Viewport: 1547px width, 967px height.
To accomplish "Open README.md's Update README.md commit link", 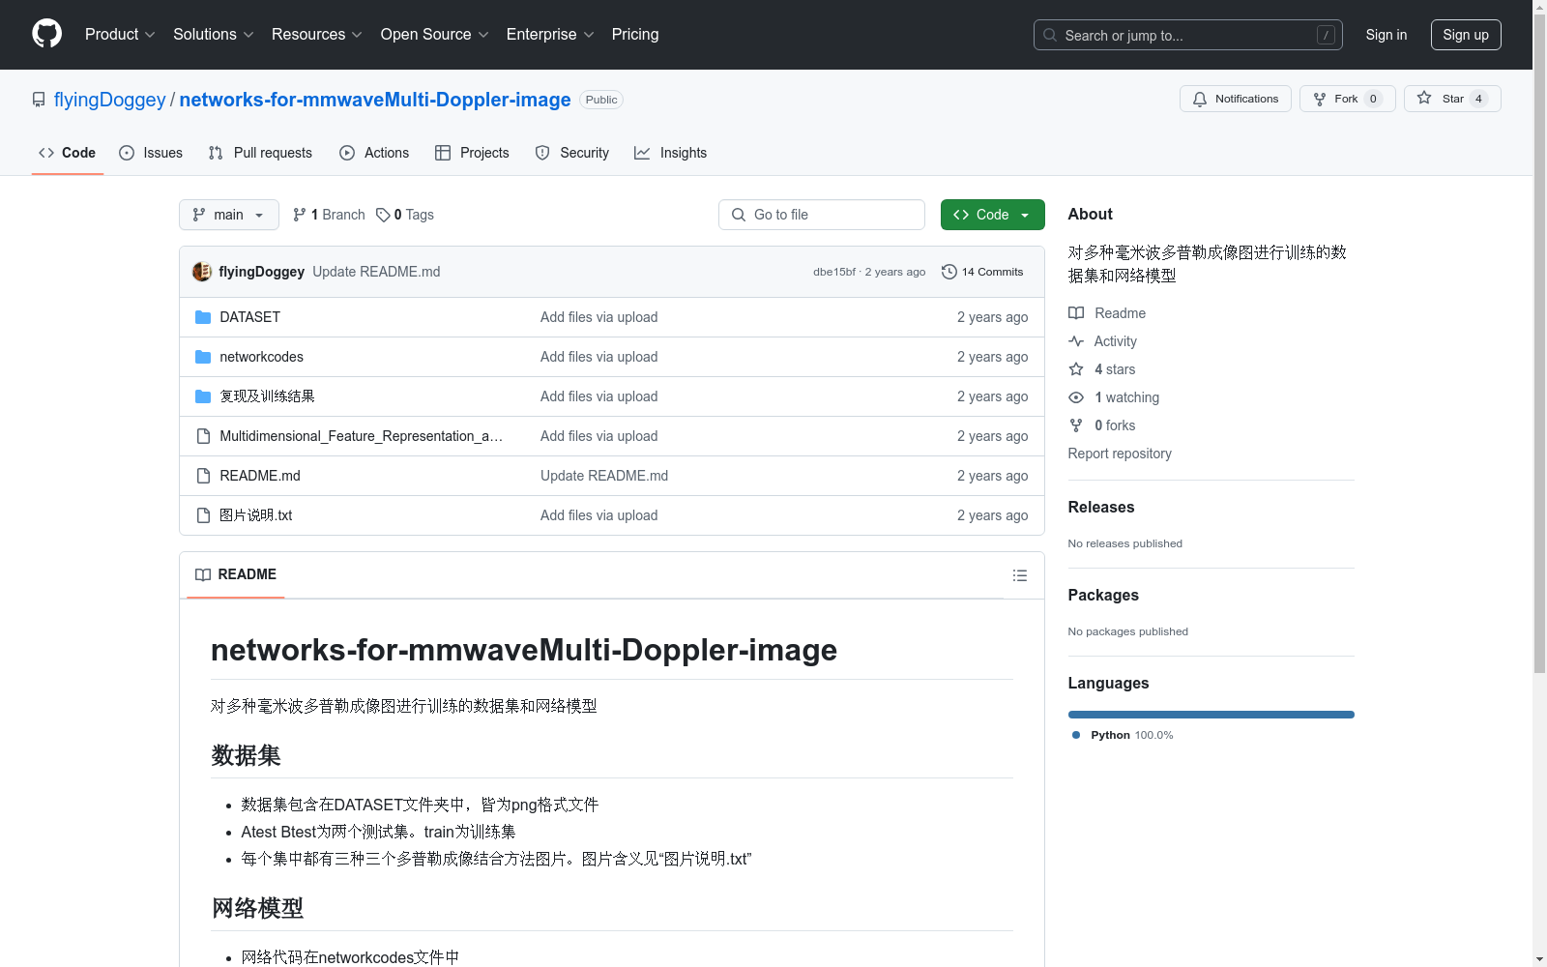I will click(604, 476).
